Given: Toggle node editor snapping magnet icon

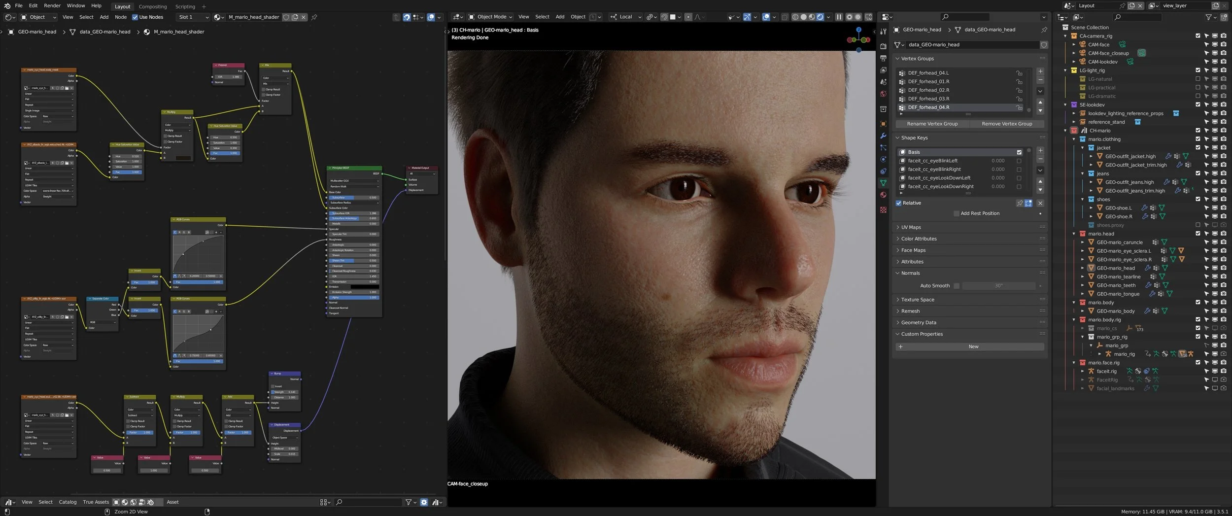Looking at the screenshot, I should pos(407,17).
